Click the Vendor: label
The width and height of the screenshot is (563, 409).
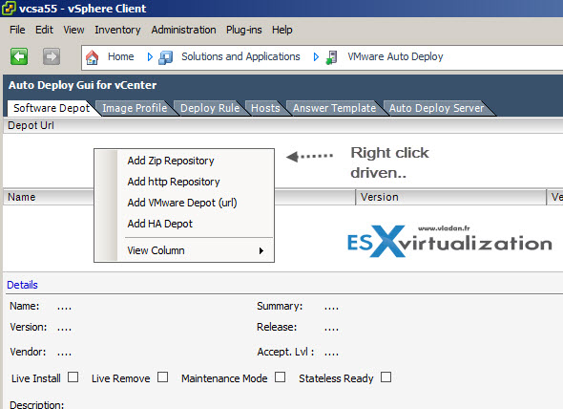(28, 352)
